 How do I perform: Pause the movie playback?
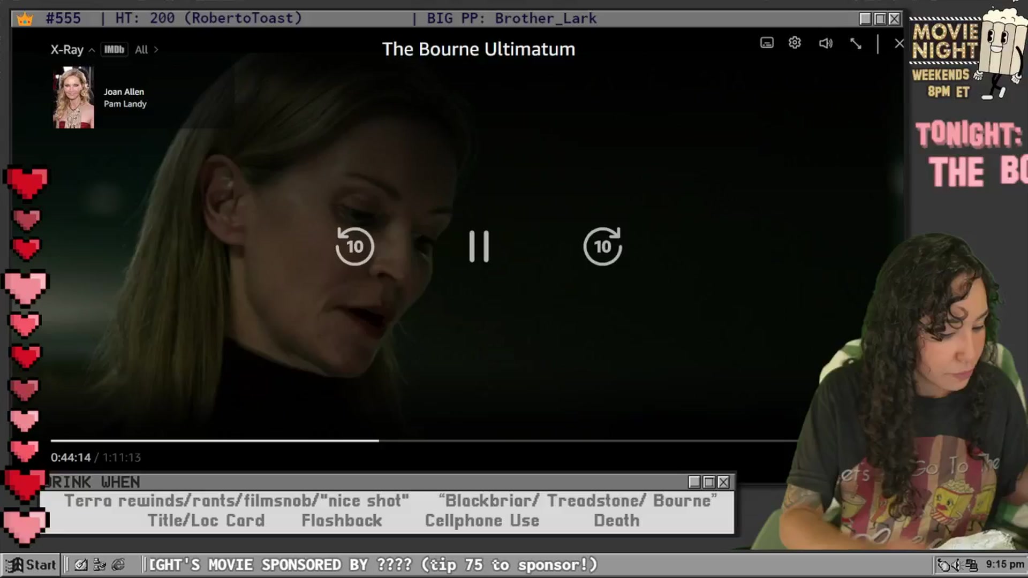coord(479,246)
